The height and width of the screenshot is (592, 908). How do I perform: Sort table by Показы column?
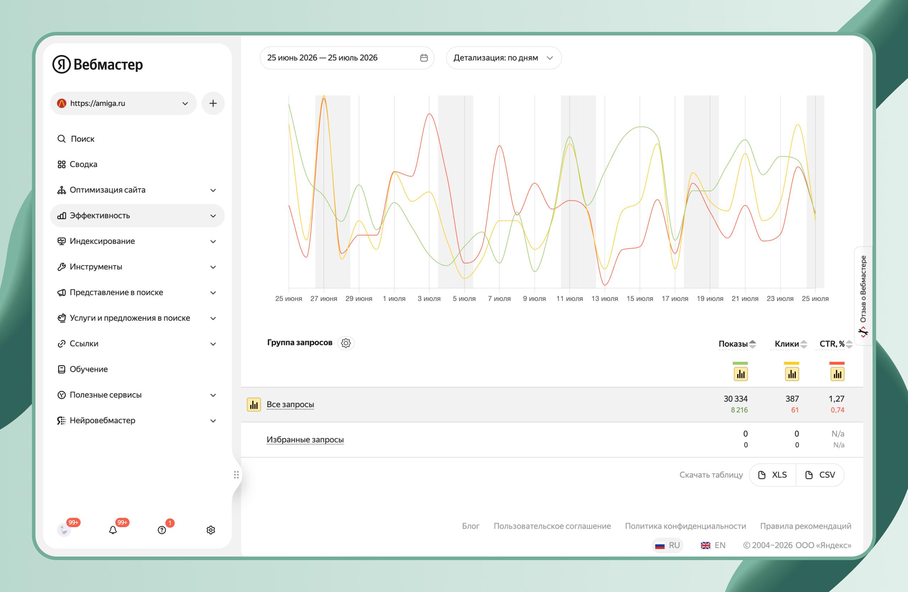click(x=737, y=344)
